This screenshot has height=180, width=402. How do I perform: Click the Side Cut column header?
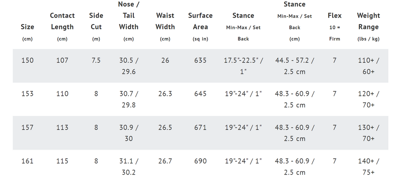point(96,27)
